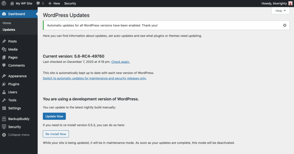Click the Pages icon in sidebar
294x154 pixels.
click(x=4, y=57)
